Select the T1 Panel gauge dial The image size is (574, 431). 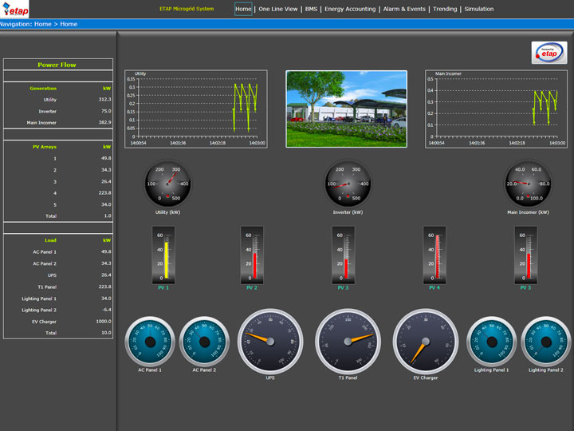point(348,341)
